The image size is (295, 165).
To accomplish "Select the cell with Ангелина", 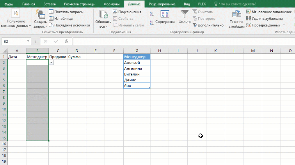I will point(137,68).
